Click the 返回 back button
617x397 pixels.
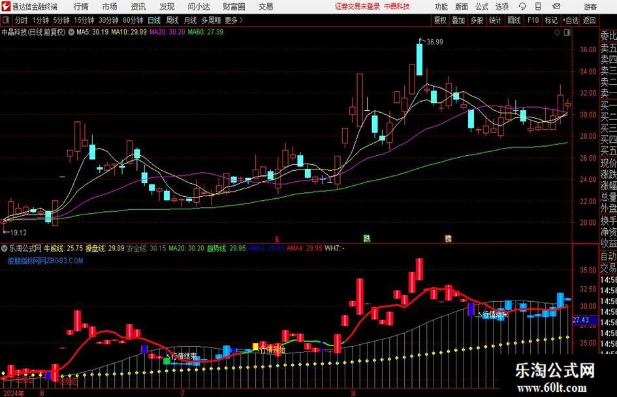tap(589, 20)
